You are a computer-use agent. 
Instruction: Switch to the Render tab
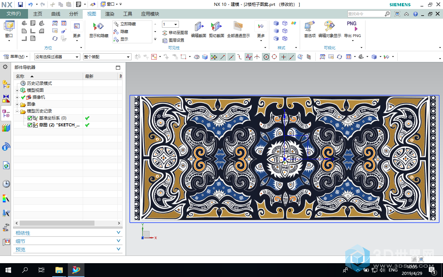[110, 14]
